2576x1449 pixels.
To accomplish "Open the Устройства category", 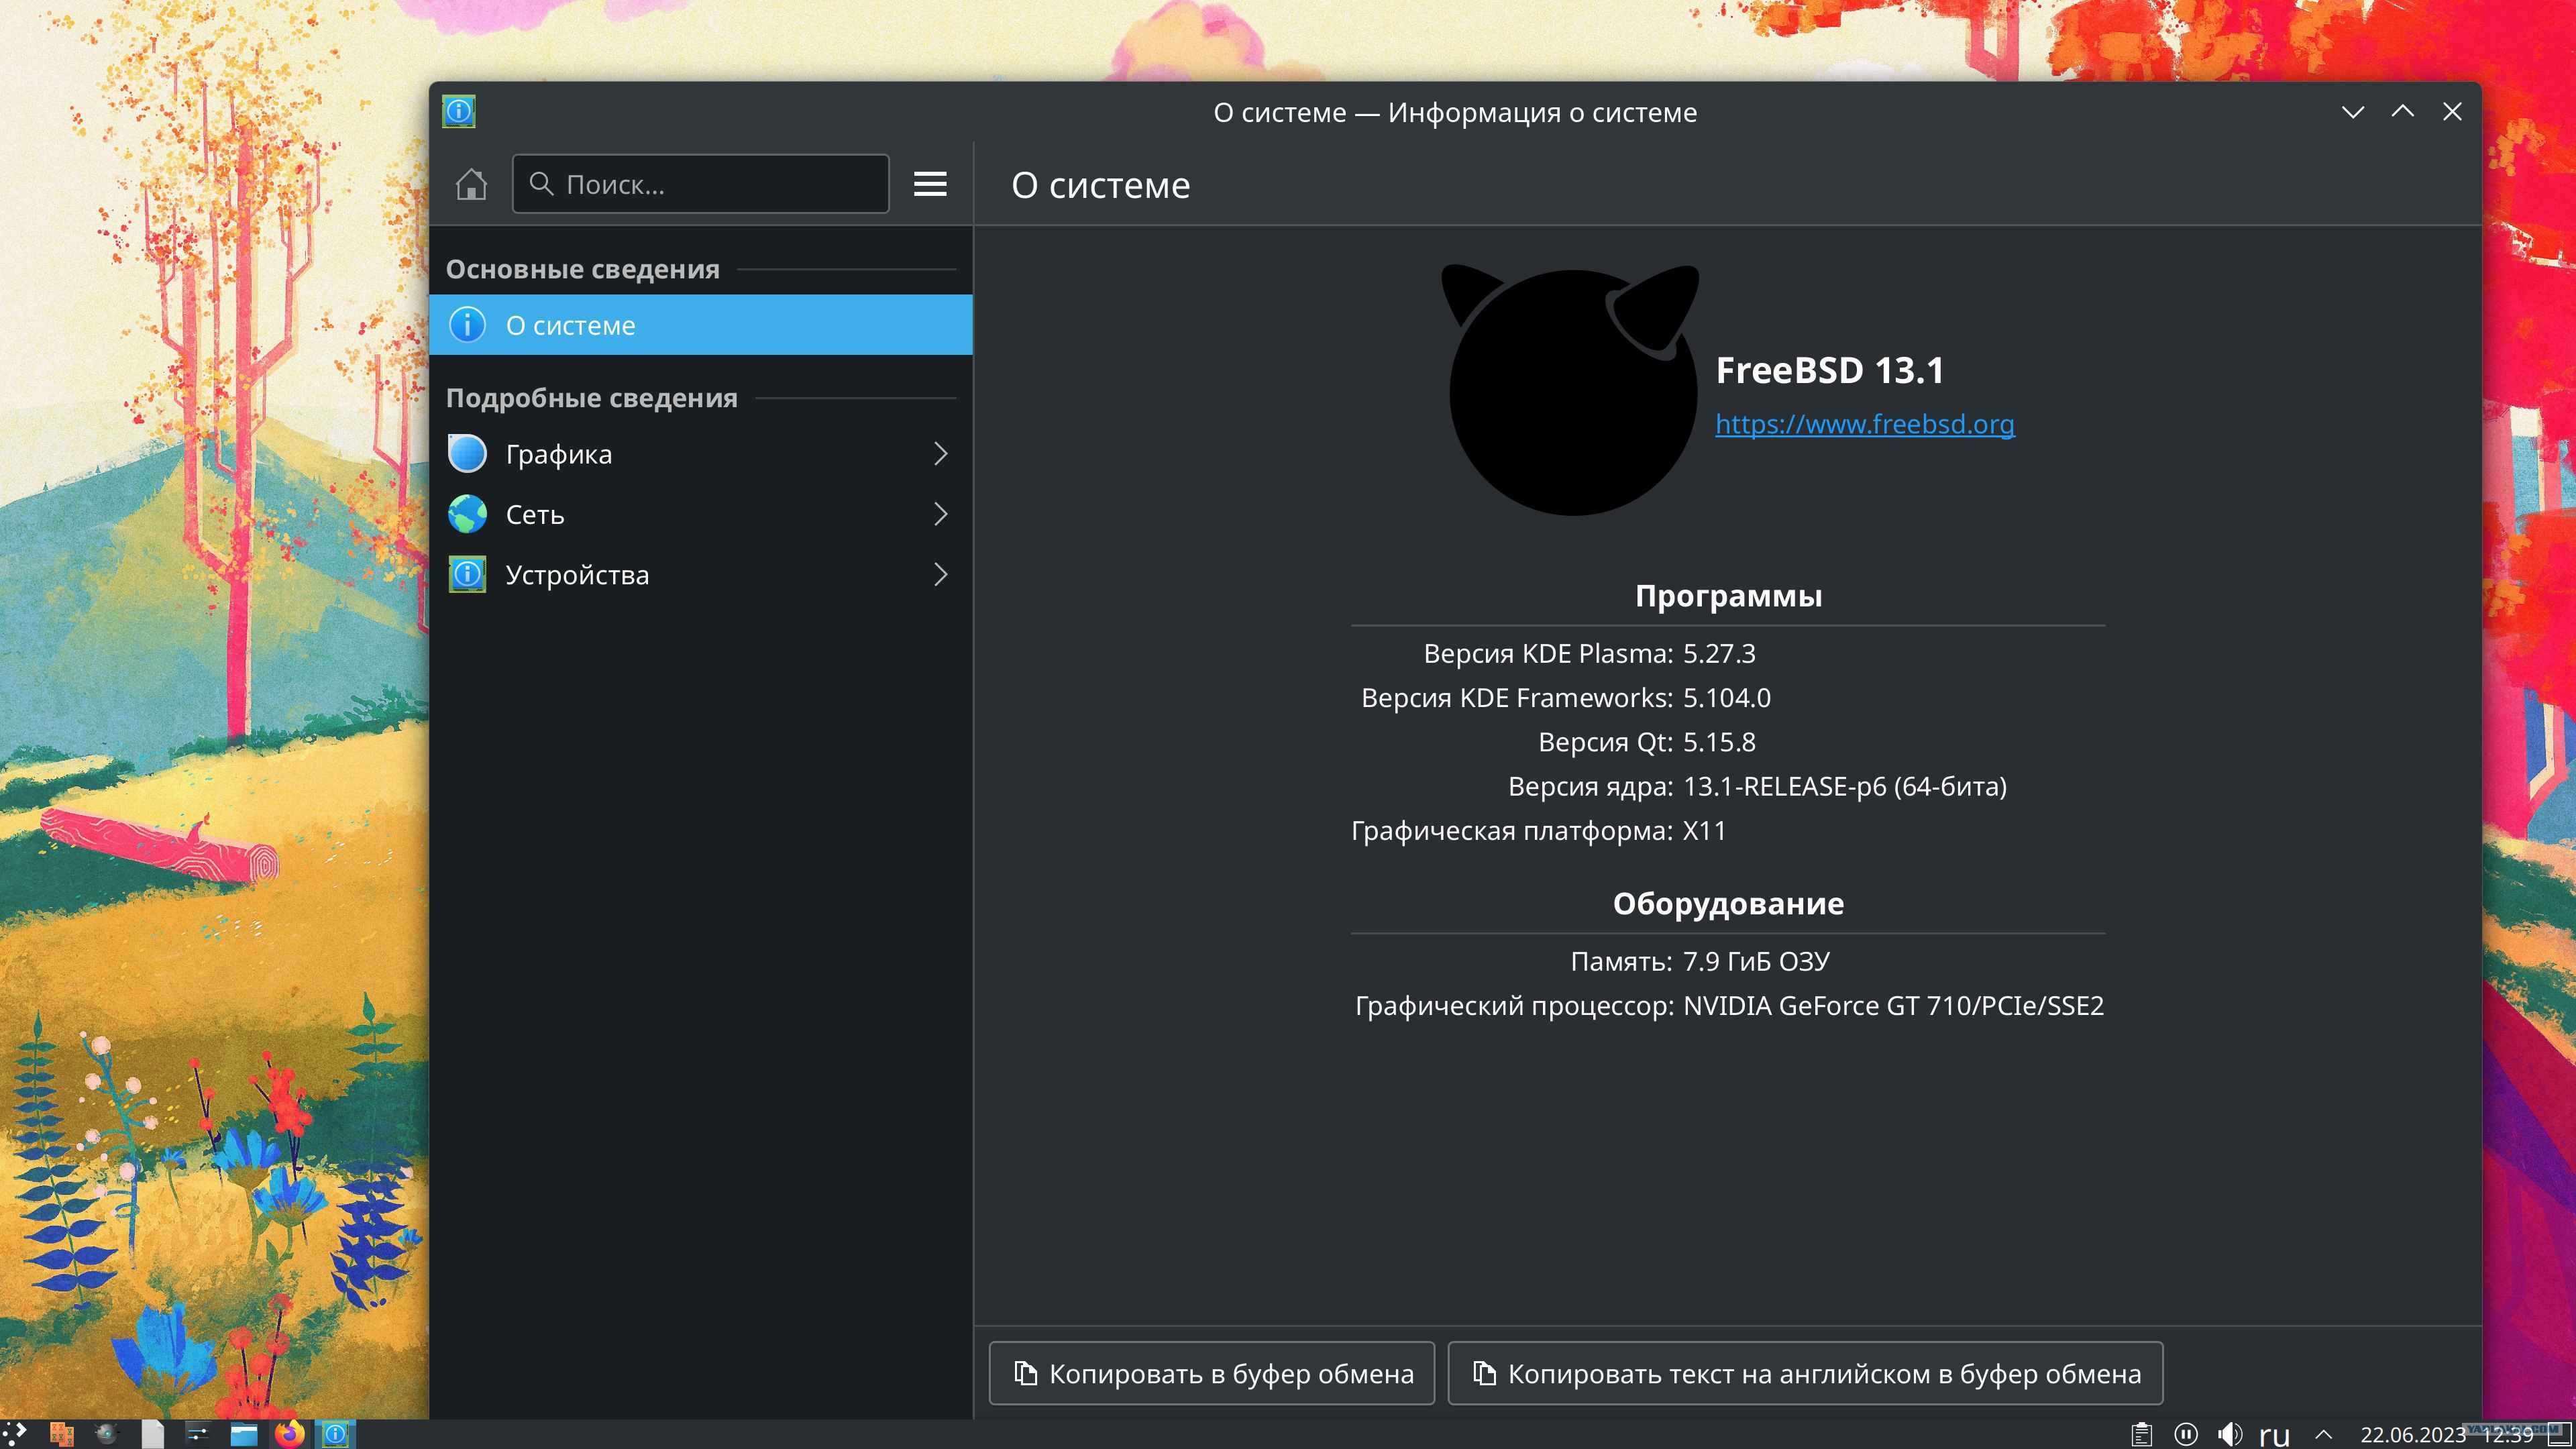I will coord(700,574).
